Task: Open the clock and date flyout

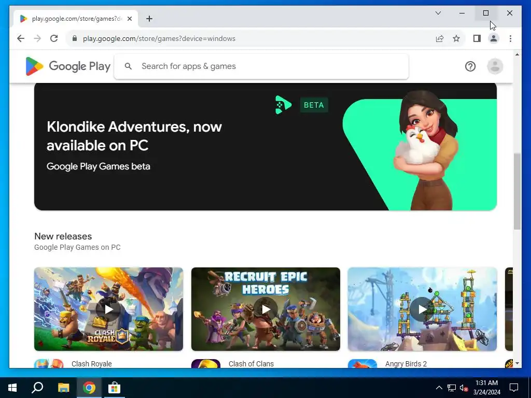Action: (x=486, y=388)
